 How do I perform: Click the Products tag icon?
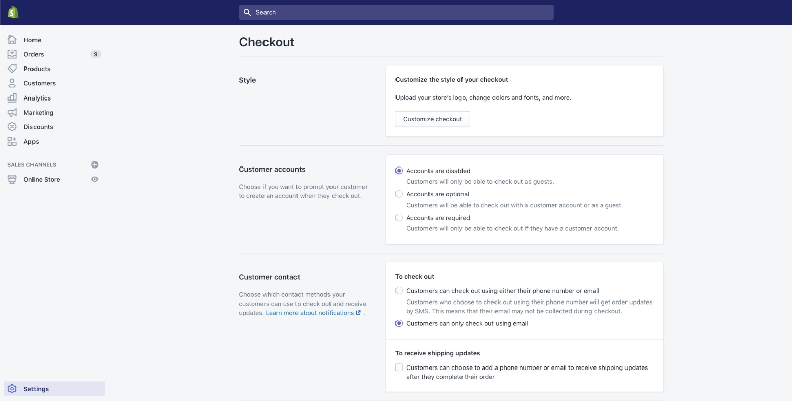[x=12, y=69]
